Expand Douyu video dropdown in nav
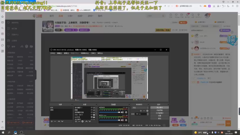This screenshot has width=240, height=135. [80, 16]
